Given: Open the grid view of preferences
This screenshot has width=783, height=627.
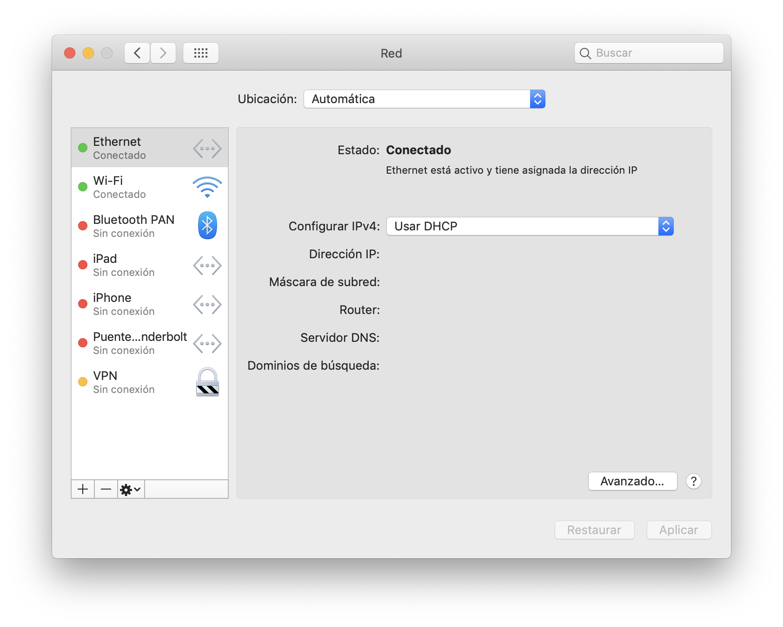Looking at the screenshot, I should point(201,52).
